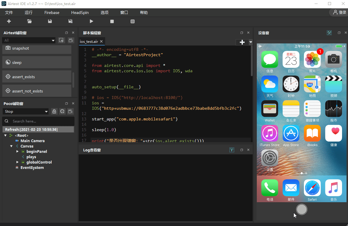The image size is (348, 226).
Task: Open the 相机 Camera app on device
Action: (334, 59)
